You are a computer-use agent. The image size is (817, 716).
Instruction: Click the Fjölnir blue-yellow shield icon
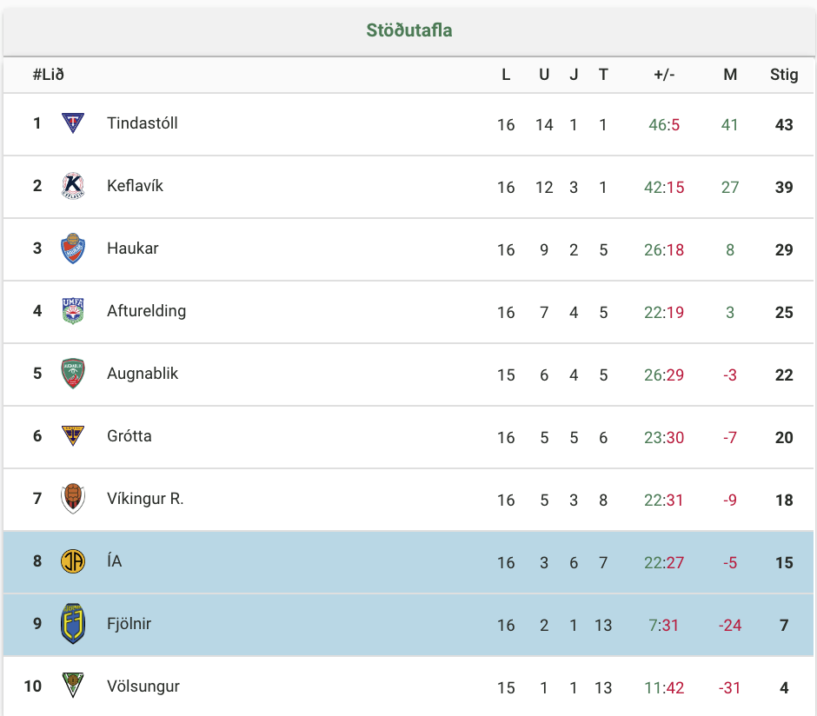pyautogui.click(x=73, y=624)
